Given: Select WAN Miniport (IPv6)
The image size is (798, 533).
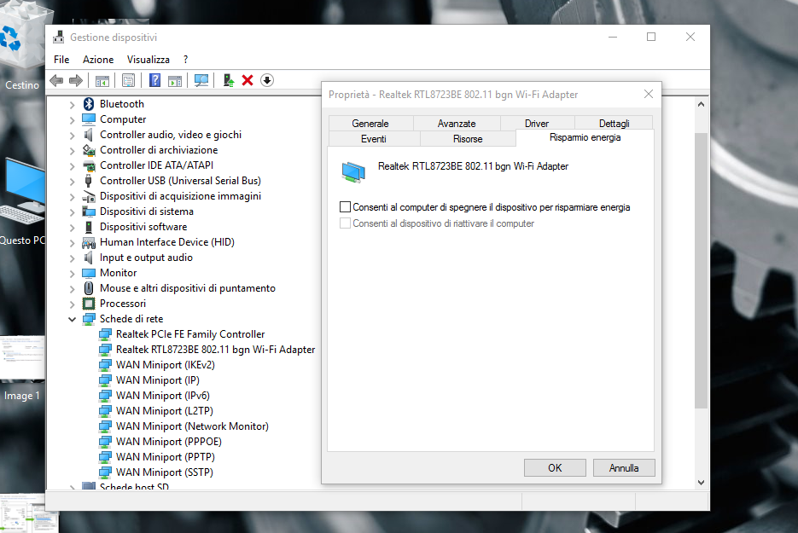Looking at the screenshot, I should point(163,395).
